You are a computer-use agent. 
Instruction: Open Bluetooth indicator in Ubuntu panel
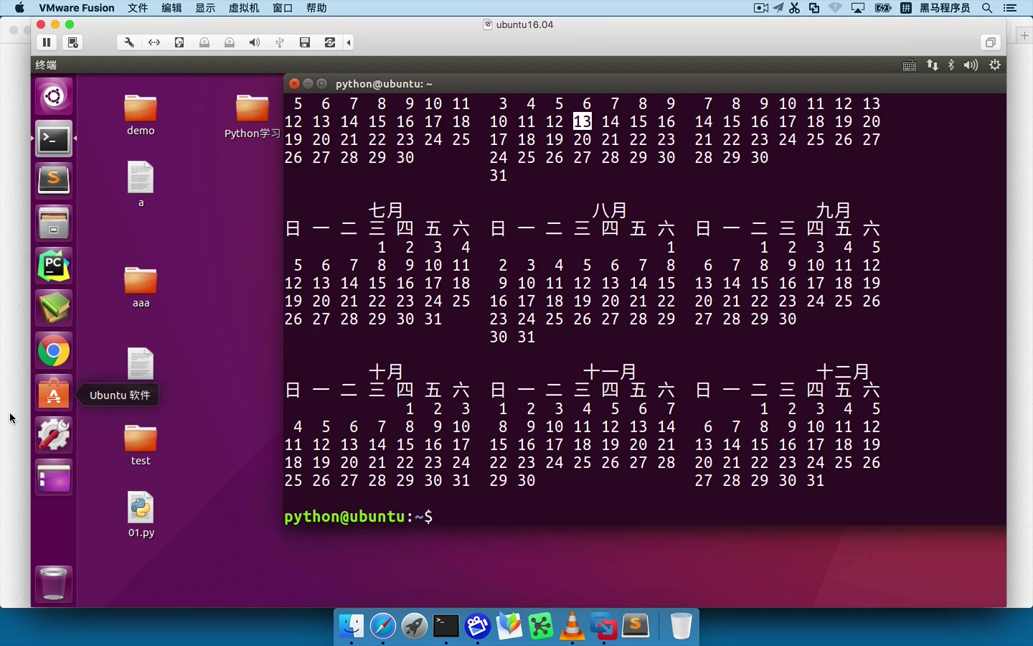(x=951, y=65)
